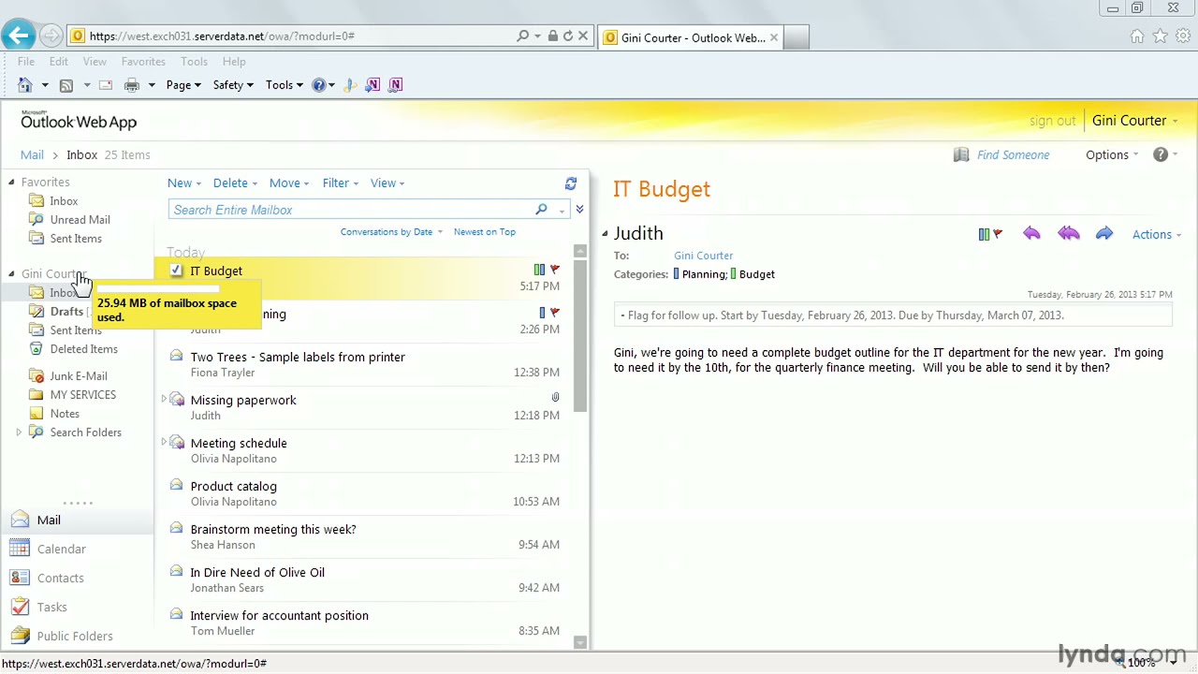
Task: Click Reply arrow icon in reading pane
Action: pos(1031,234)
